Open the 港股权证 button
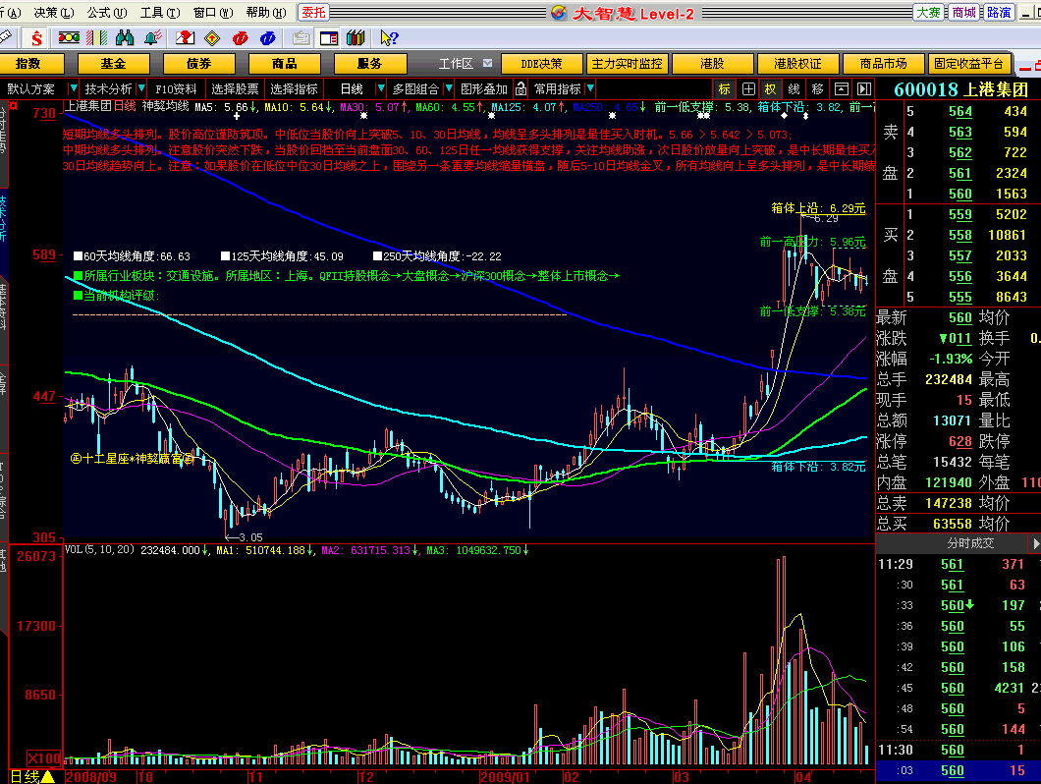 click(x=798, y=64)
